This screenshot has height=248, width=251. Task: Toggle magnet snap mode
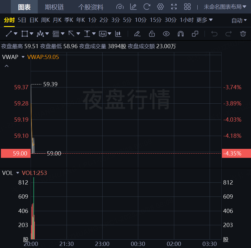181,34
